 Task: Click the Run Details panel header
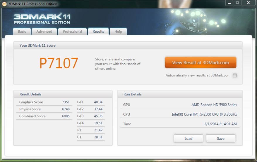click(180, 94)
